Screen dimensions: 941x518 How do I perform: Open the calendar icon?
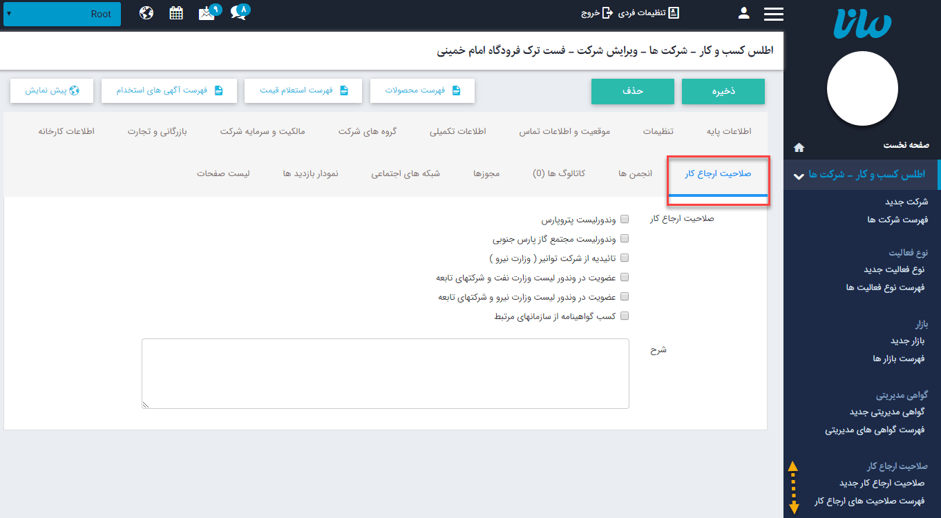(x=175, y=12)
